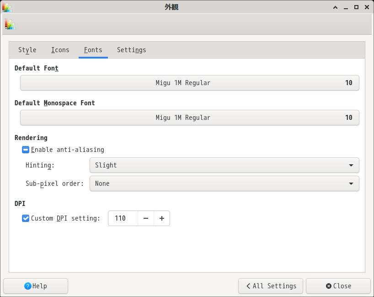Expand the Sub-pixel order dropdown
This screenshot has height=297, width=374.
[224, 184]
